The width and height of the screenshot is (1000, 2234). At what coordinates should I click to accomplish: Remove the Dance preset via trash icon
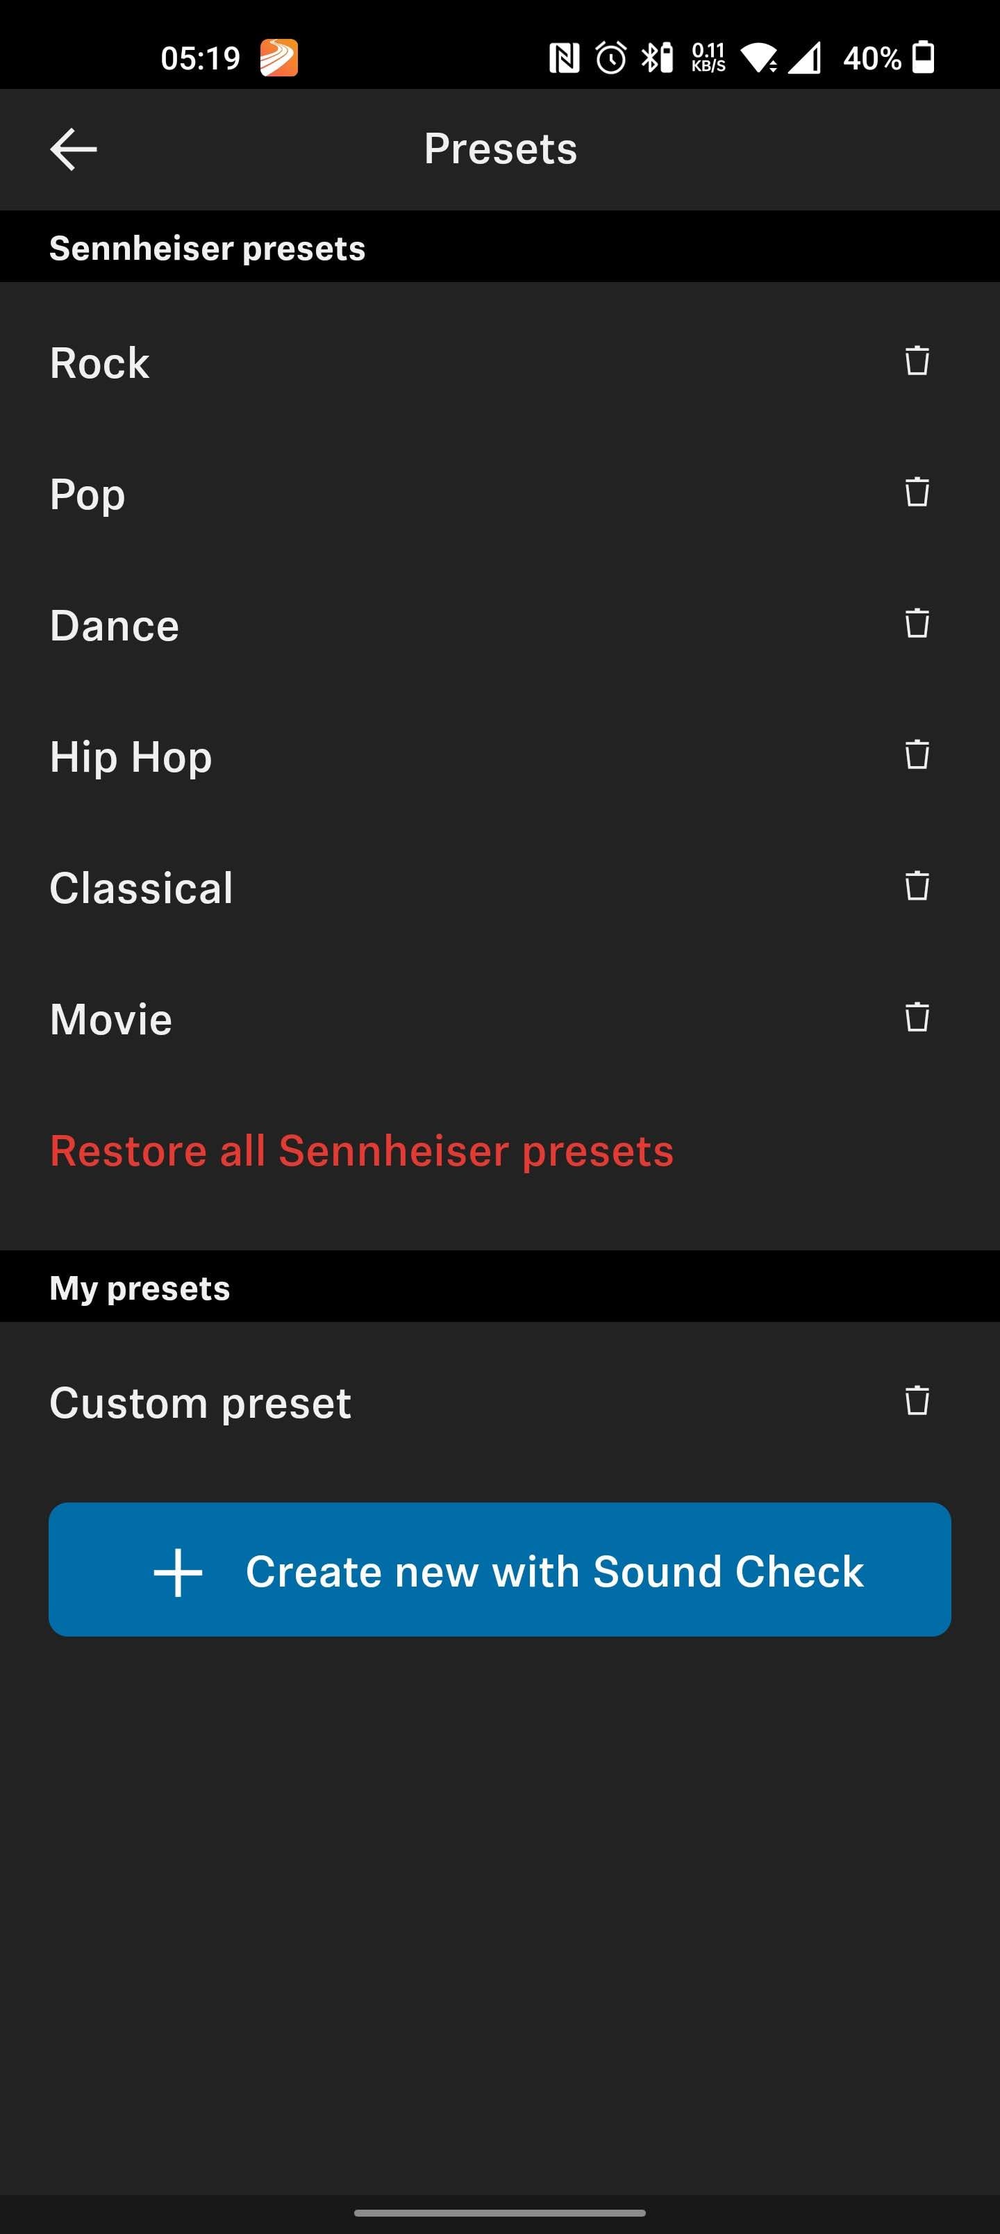point(917,624)
